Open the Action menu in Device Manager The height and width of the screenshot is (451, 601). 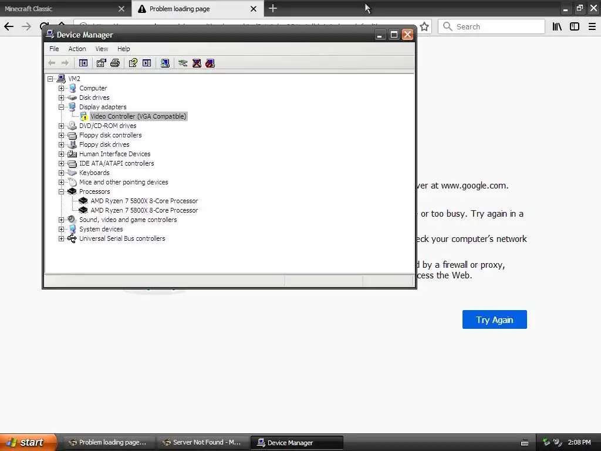click(77, 49)
